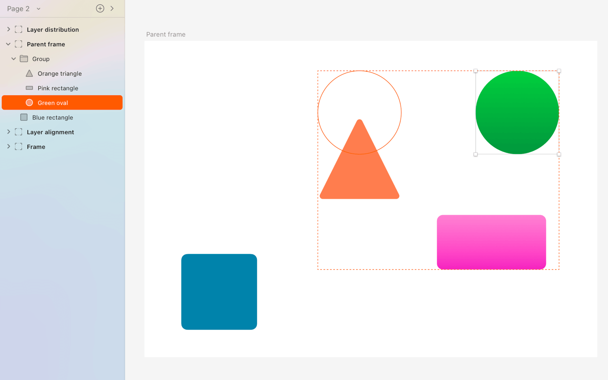Click the Parent frame canvas label

[x=166, y=34]
